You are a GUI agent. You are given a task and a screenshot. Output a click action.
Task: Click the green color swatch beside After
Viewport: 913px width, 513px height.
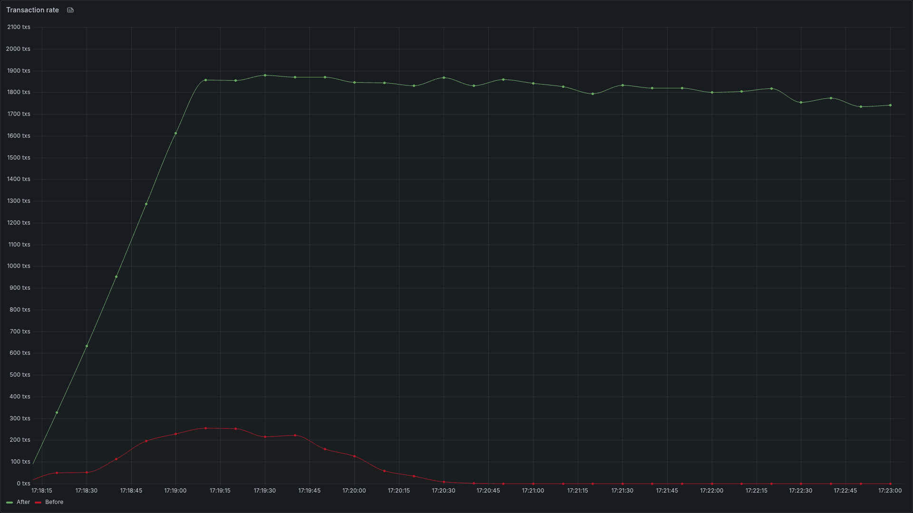click(10, 502)
